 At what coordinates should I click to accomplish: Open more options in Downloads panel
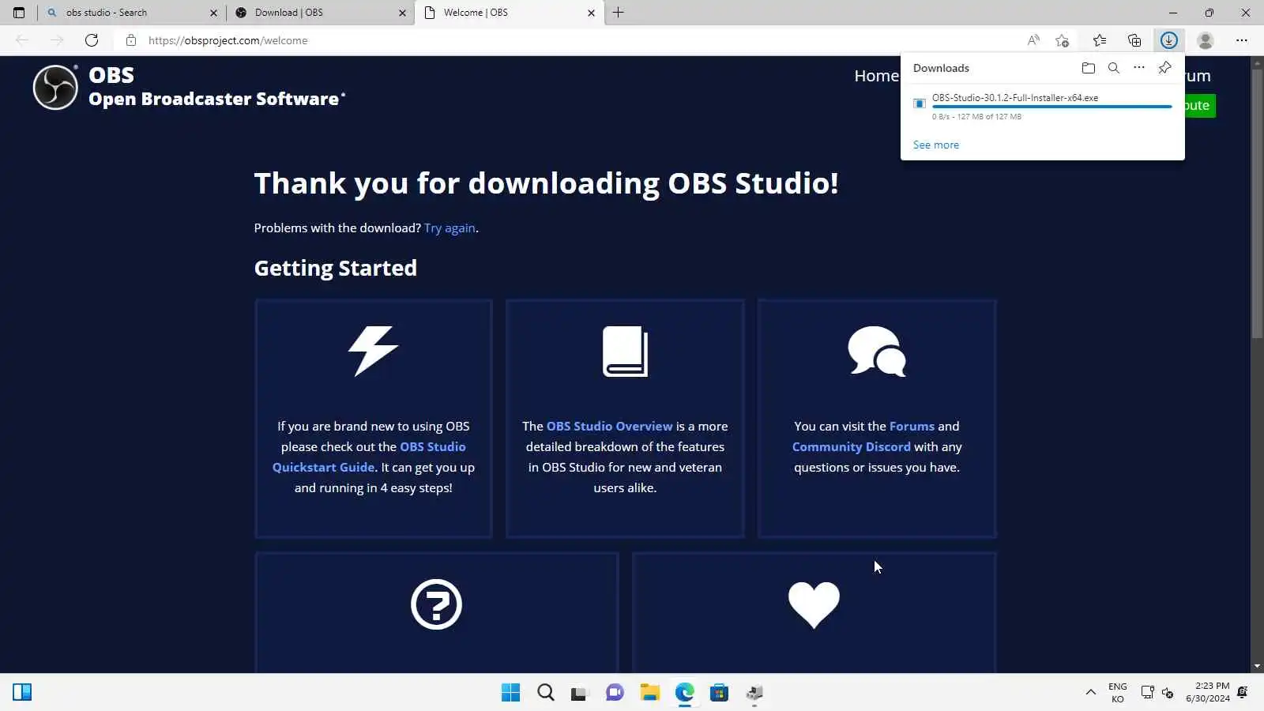coord(1139,68)
